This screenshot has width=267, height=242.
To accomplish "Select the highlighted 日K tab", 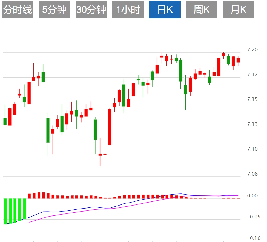I will [x=165, y=10].
